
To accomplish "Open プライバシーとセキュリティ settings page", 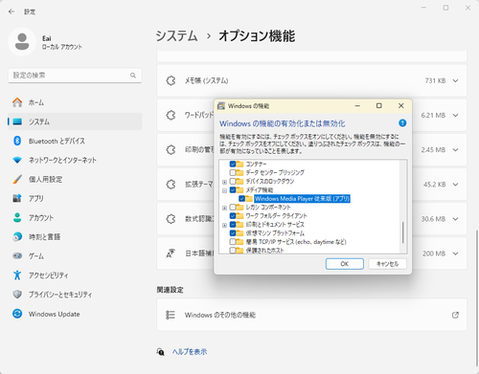I will tap(75, 294).
